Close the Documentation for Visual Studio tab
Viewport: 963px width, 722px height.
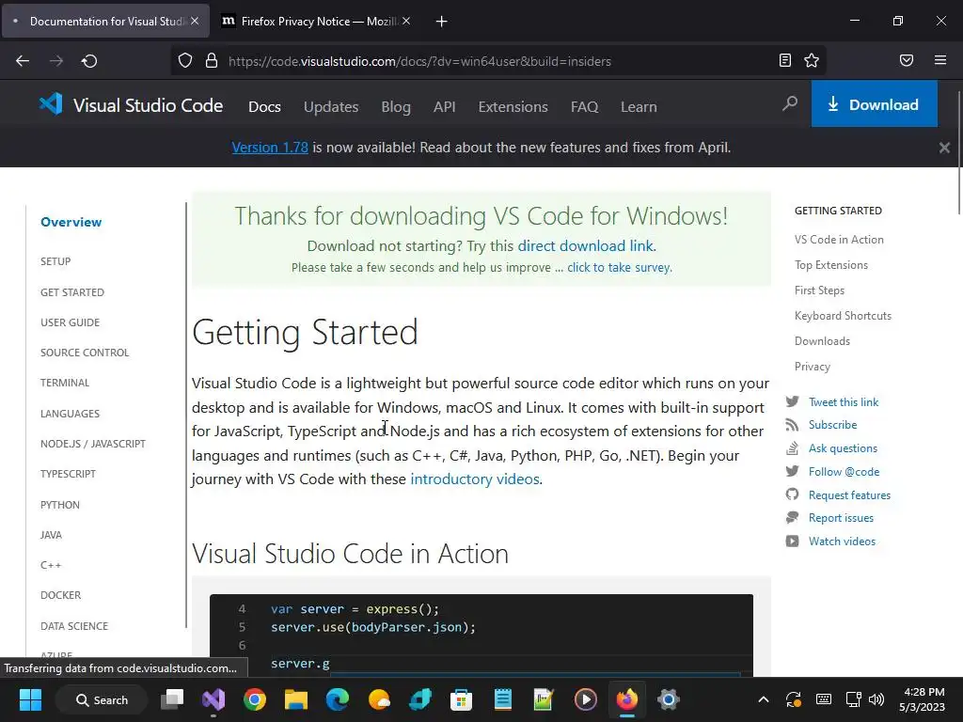coord(195,21)
